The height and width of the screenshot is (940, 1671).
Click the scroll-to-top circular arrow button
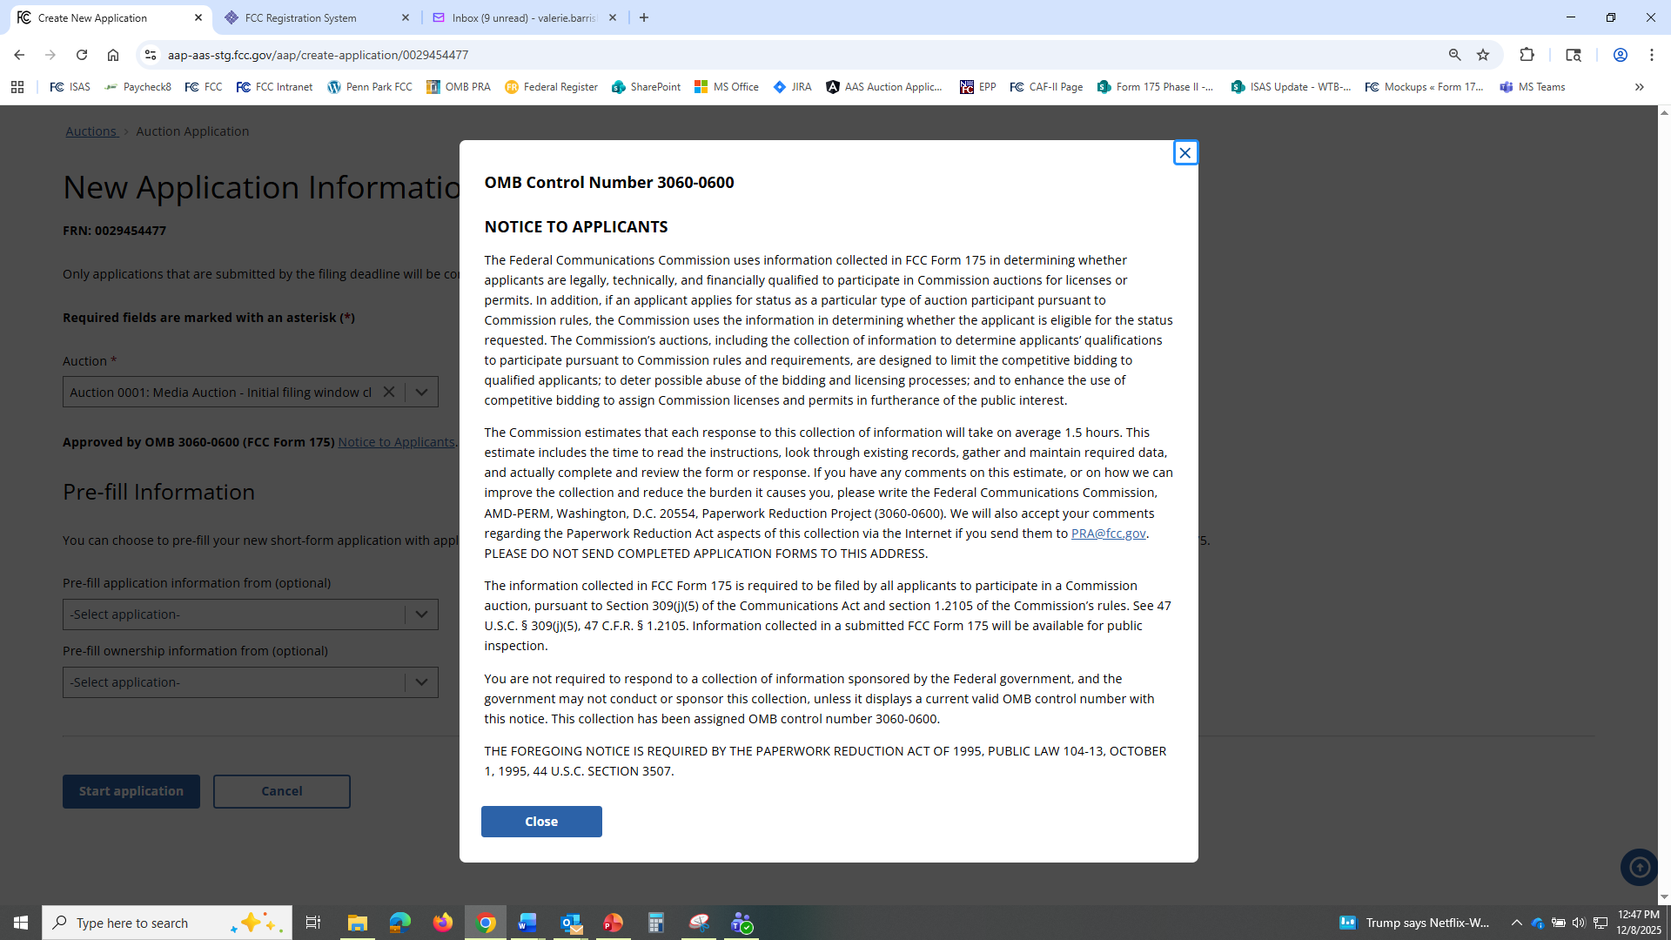(1639, 867)
